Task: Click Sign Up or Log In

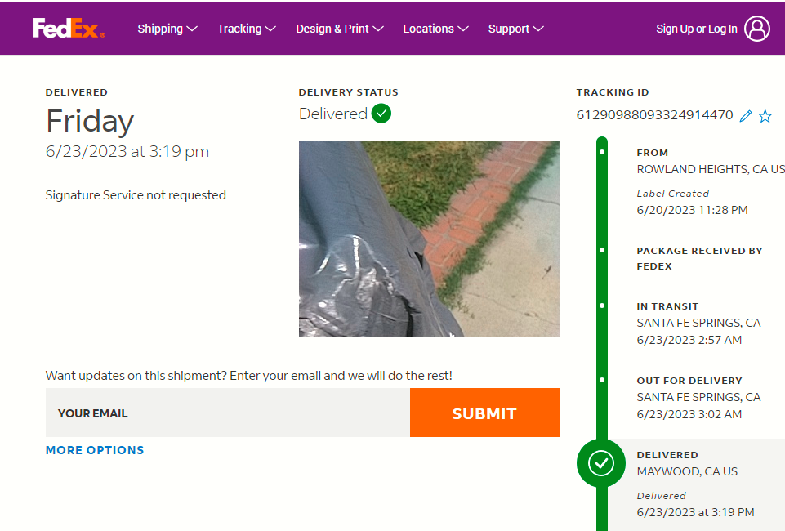Action: (x=696, y=29)
